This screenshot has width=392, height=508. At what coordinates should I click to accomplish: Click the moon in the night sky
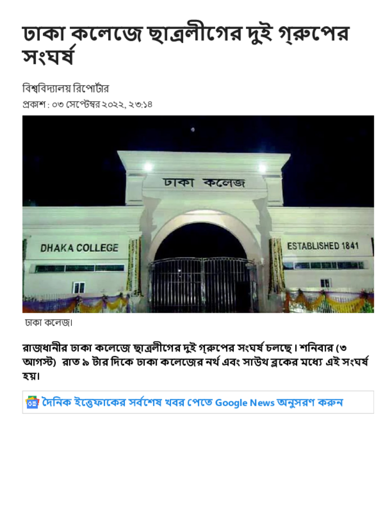[193, 129]
